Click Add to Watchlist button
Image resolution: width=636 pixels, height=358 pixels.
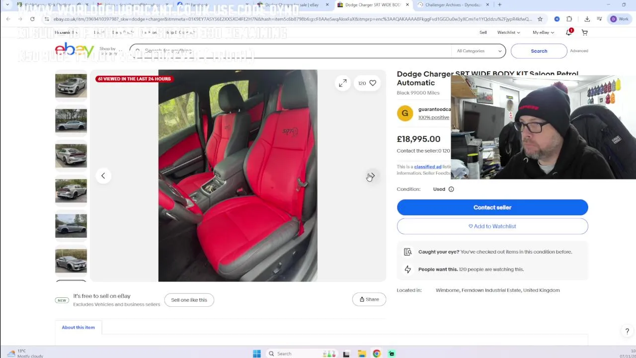[492, 226]
